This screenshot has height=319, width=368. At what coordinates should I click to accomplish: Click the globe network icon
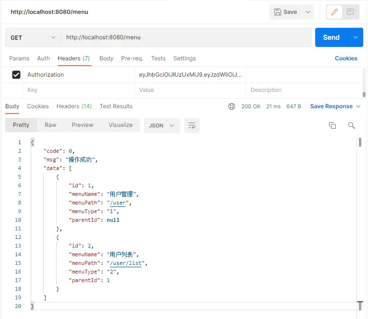click(232, 106)
